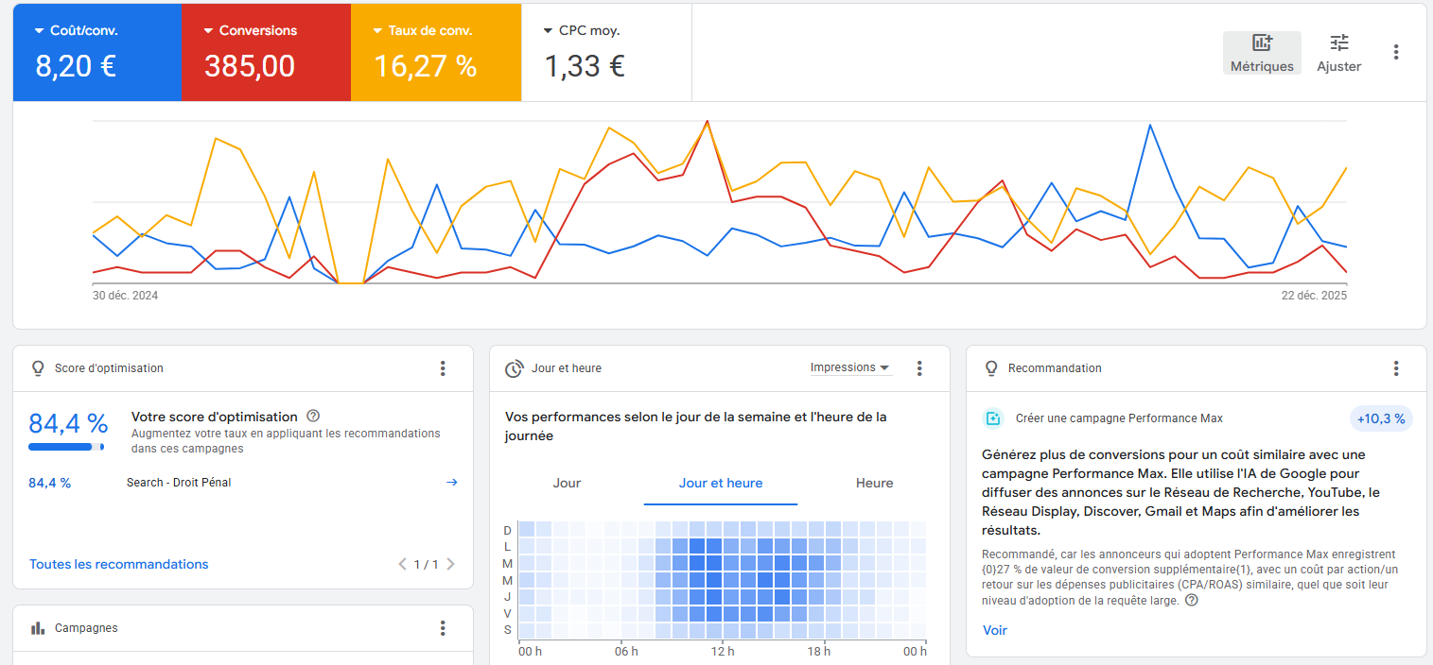Viewport: 1433px width, 665px height.
Task: Click the 12 h label under the heatmap
Action: [x=723, y=652]
